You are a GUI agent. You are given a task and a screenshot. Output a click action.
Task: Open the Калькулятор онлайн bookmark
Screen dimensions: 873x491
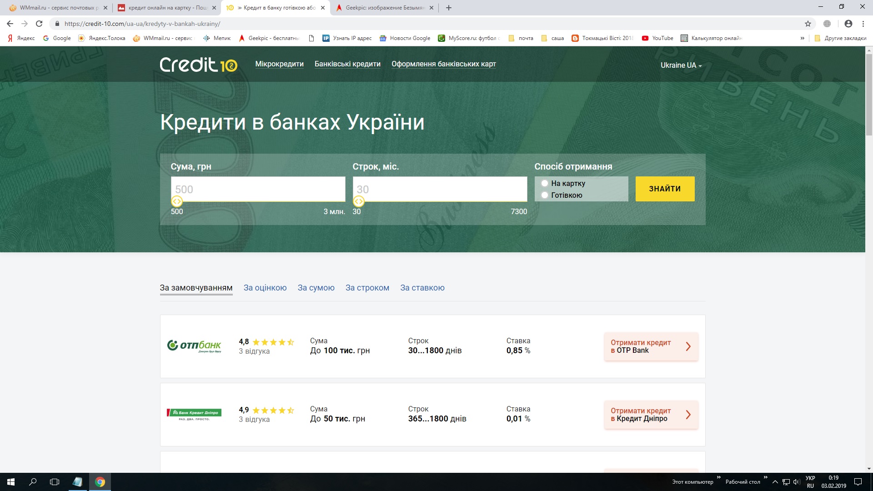coord(711,38)
